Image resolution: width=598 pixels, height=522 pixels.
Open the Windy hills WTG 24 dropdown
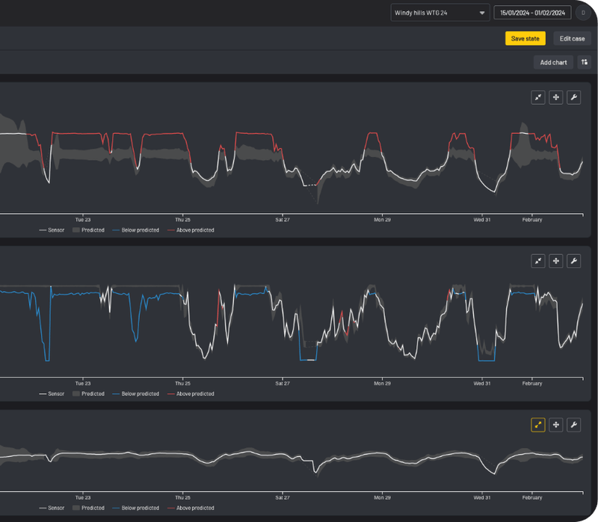coord(440,13)
